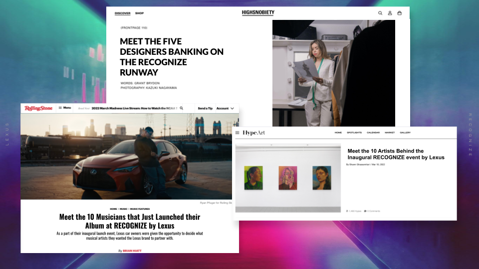Expand the Rolling Stone Account dropdown

[225, 108]
